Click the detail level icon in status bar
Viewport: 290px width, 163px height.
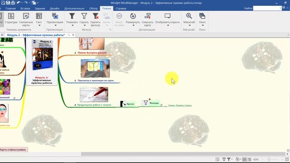click(237, 159)
